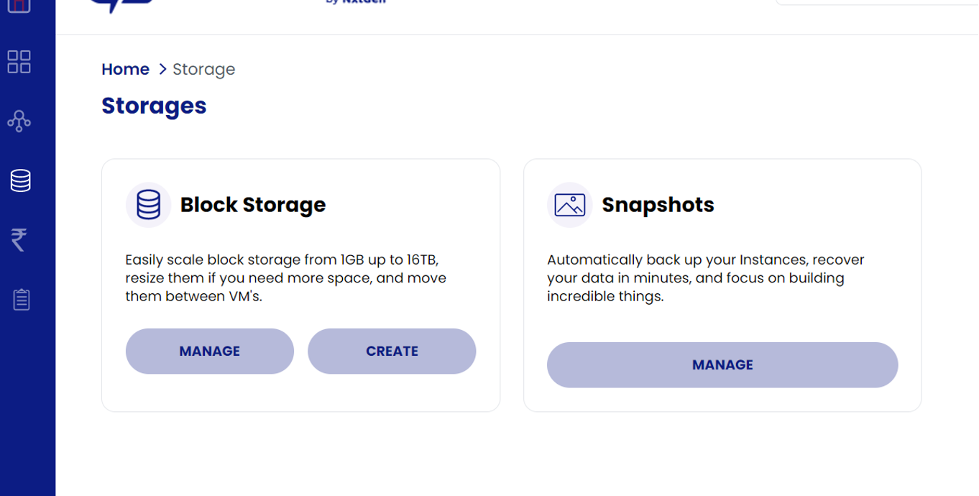Select the network nodes icon in sidebar
Screen dimensions: 979x496
click(x=19, y=121)
